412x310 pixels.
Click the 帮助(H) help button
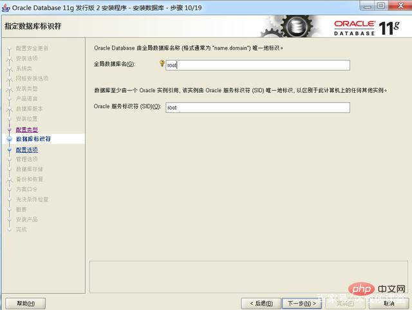(x=26, y=304)
